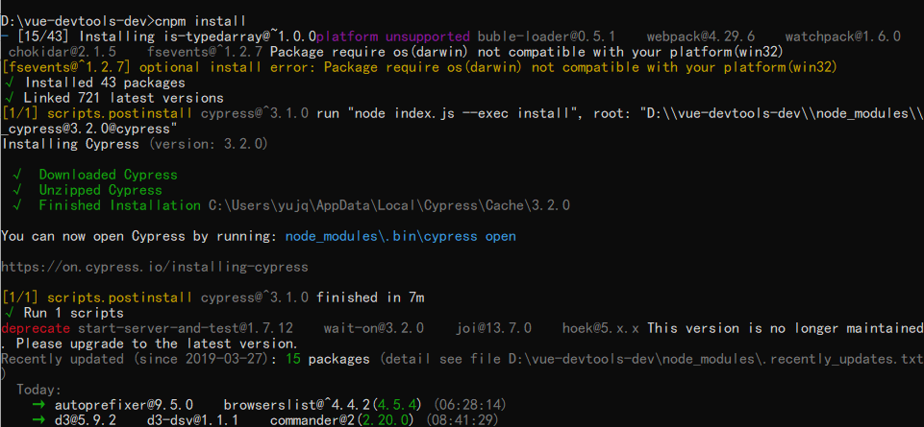This screenshot has width=924, height=427.
Task: Click the checkmark beside Unzipped Cypress
Action: point(18,190)
